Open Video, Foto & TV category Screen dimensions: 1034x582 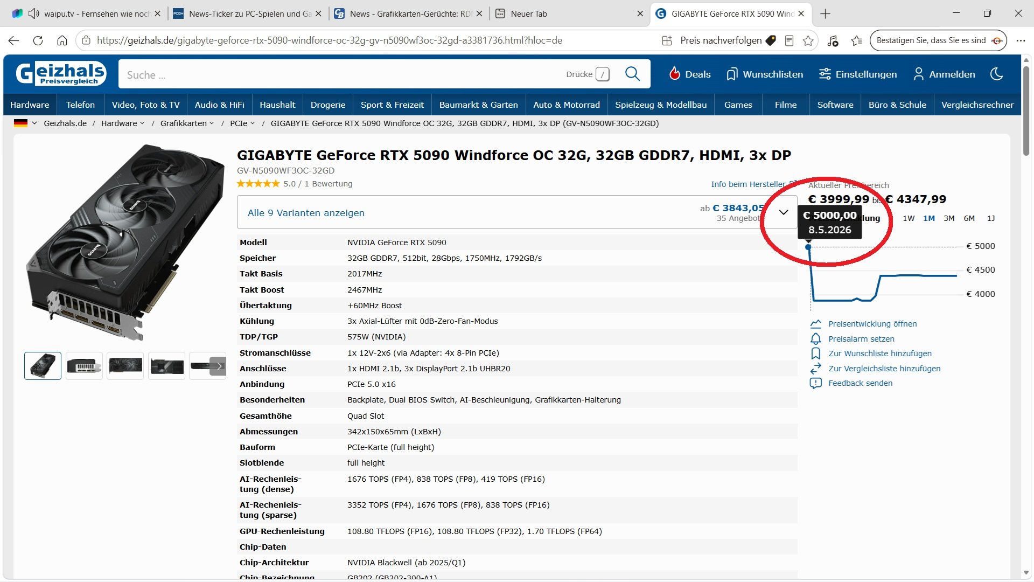[146, 105]
